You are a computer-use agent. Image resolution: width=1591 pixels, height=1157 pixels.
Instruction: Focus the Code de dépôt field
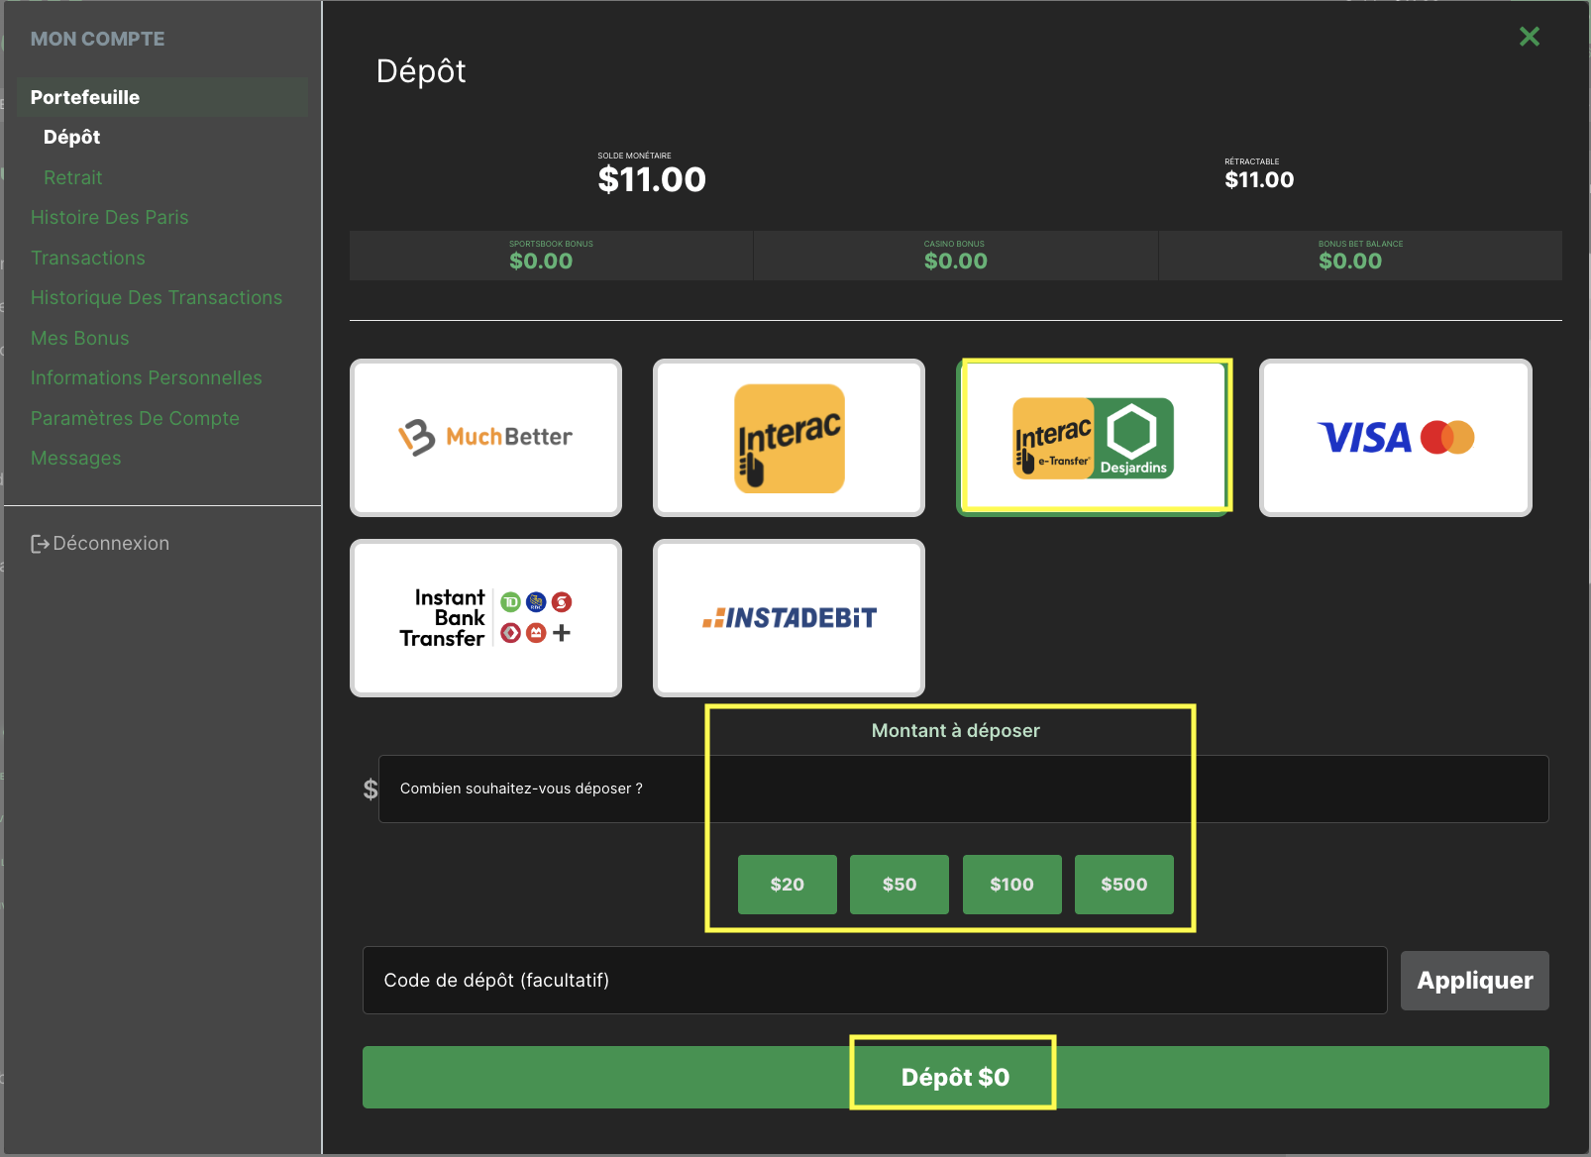[874, 981]
